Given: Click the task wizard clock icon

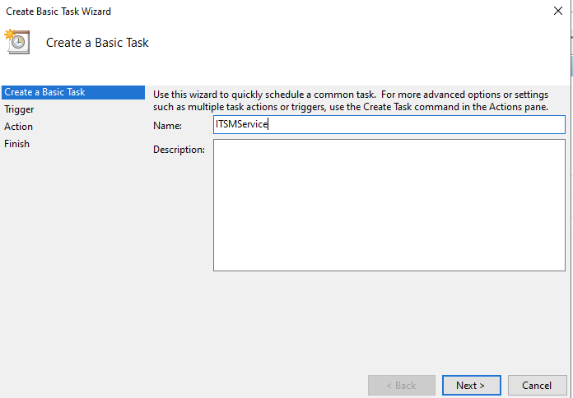Looking at the screenshot, I should click(16, 42).
